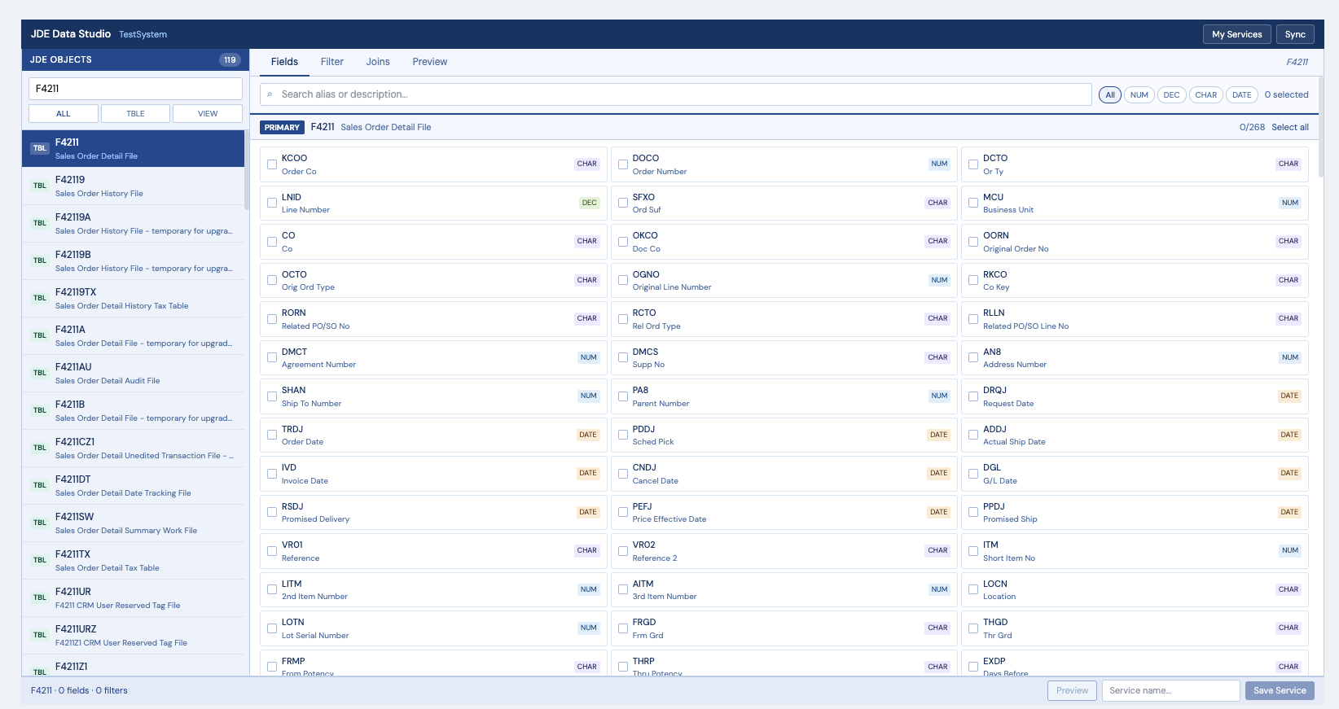Select F4211B table row
Screen dimensions: 1339x709
(x=133, y=410)
